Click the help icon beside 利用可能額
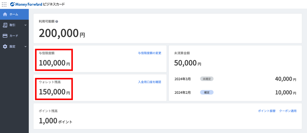Screen dimensions: 307x133 pyautogui.click(x=57, y=22)
